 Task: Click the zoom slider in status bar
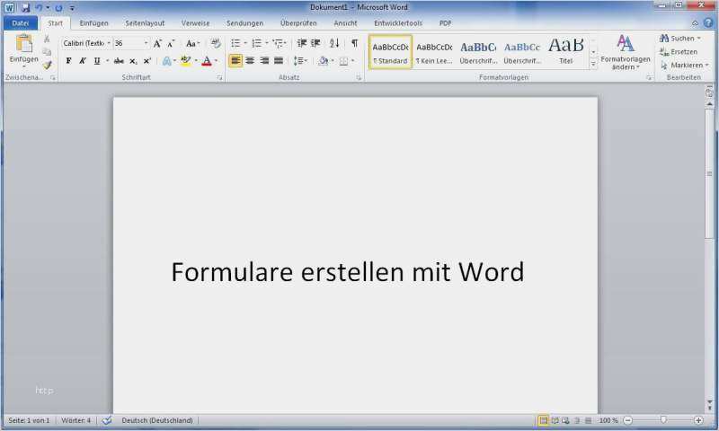663,420
